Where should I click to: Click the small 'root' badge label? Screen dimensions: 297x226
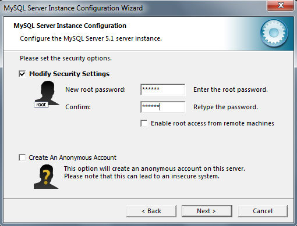click(41, 105)
